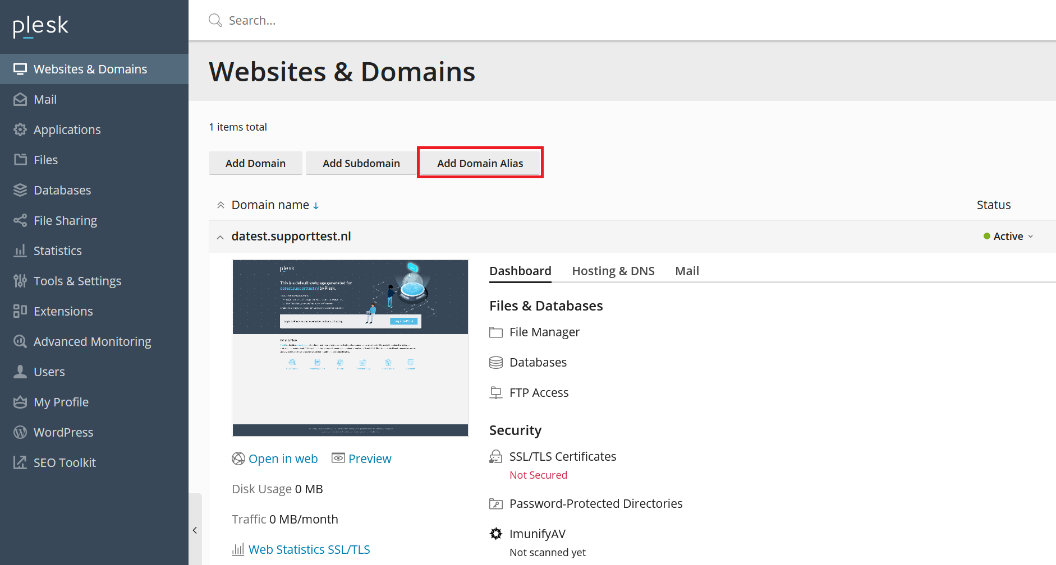The image size is (1056, 565).
Task: Open the SSL/TLS Certificates link
Action: 563,457
